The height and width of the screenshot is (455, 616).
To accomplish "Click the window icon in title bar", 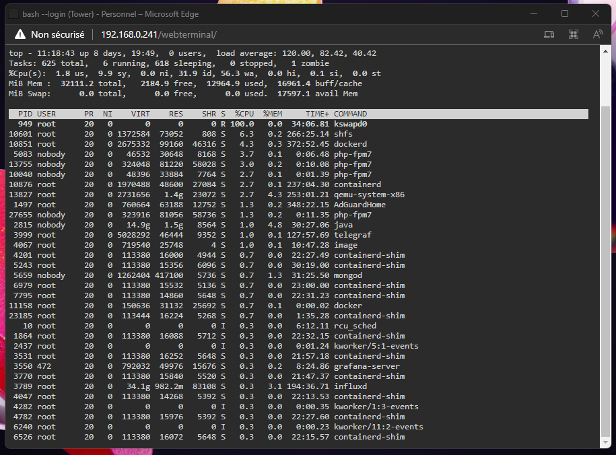I will (x=13, y=14).
